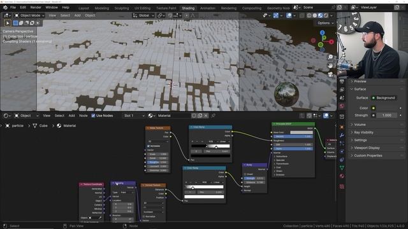Screen dimensions: 408x229
Task: Click the viewport zoom magnifier icon
Action: coord(330,57)
